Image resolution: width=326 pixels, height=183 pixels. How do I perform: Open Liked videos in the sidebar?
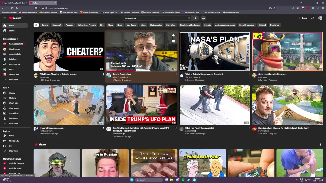[x=15, y=108]
